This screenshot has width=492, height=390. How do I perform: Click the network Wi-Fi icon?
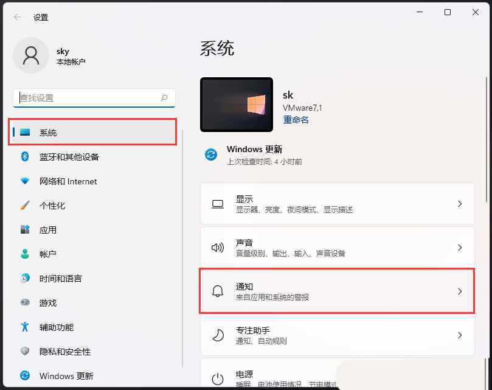coord(25,181)
